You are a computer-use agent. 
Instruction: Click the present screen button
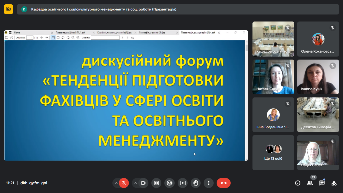(183, 183)
